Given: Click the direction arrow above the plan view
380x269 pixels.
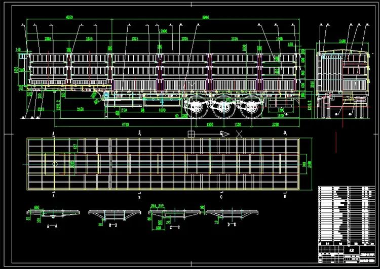Looking at the screenshot, I should [224, 134].
